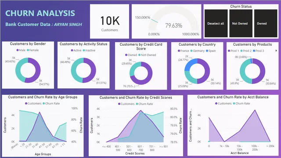Screen dimensions: 281x158
Task: Click the 100k - 200k balance axis label
Action: point(255,148)
